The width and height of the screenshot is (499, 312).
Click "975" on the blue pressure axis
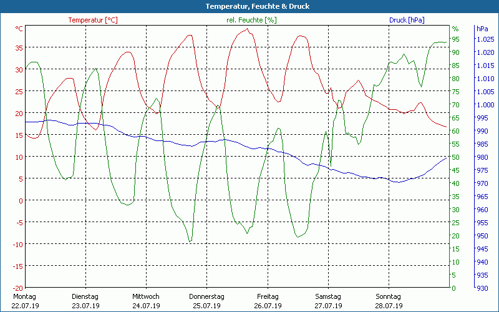click(482, 170)
